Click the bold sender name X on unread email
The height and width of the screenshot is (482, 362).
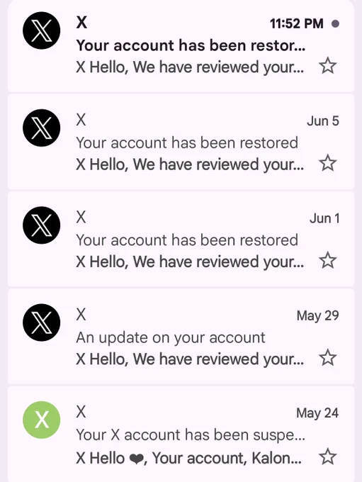click(x=81, y=23)
